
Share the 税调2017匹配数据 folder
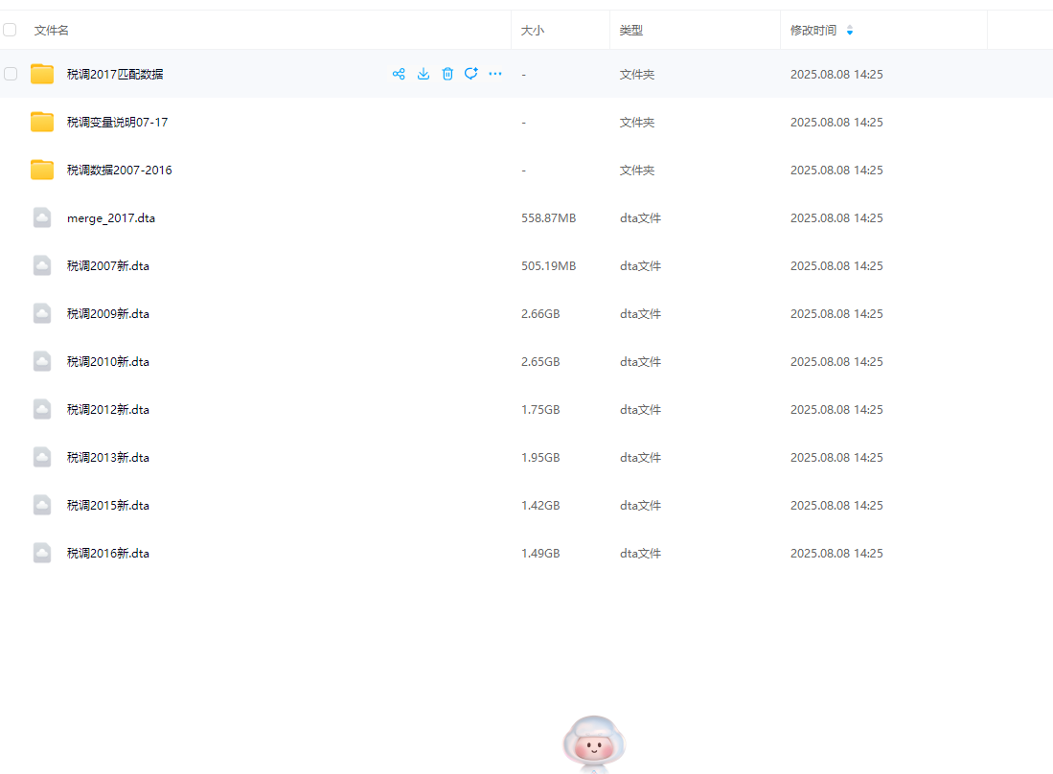pyautogui.click(x=399, y=74)
